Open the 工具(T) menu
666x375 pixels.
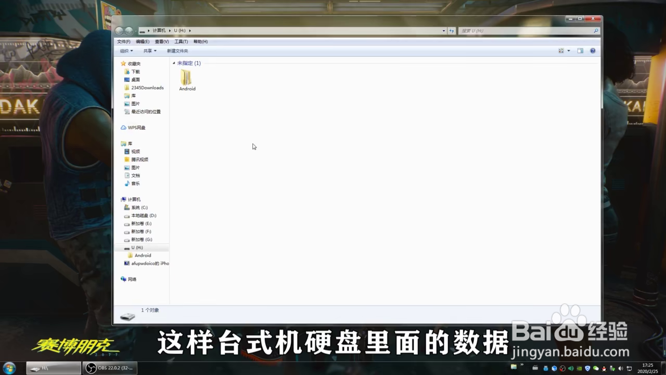click(x=181, y=42)
